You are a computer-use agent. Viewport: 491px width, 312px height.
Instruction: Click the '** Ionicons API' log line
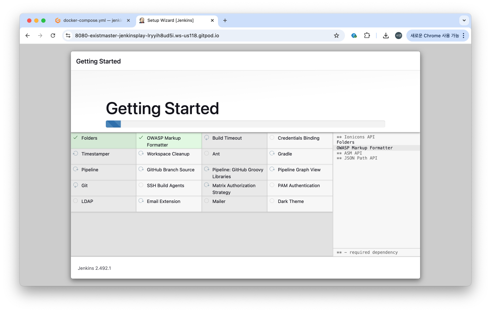pyautogui.click(x=356, y=137)
